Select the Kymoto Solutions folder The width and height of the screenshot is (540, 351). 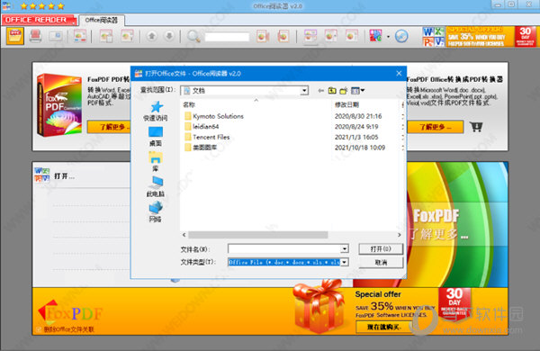point(213,116)
